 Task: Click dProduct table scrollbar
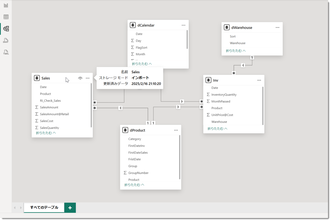[x=180, y=157]
